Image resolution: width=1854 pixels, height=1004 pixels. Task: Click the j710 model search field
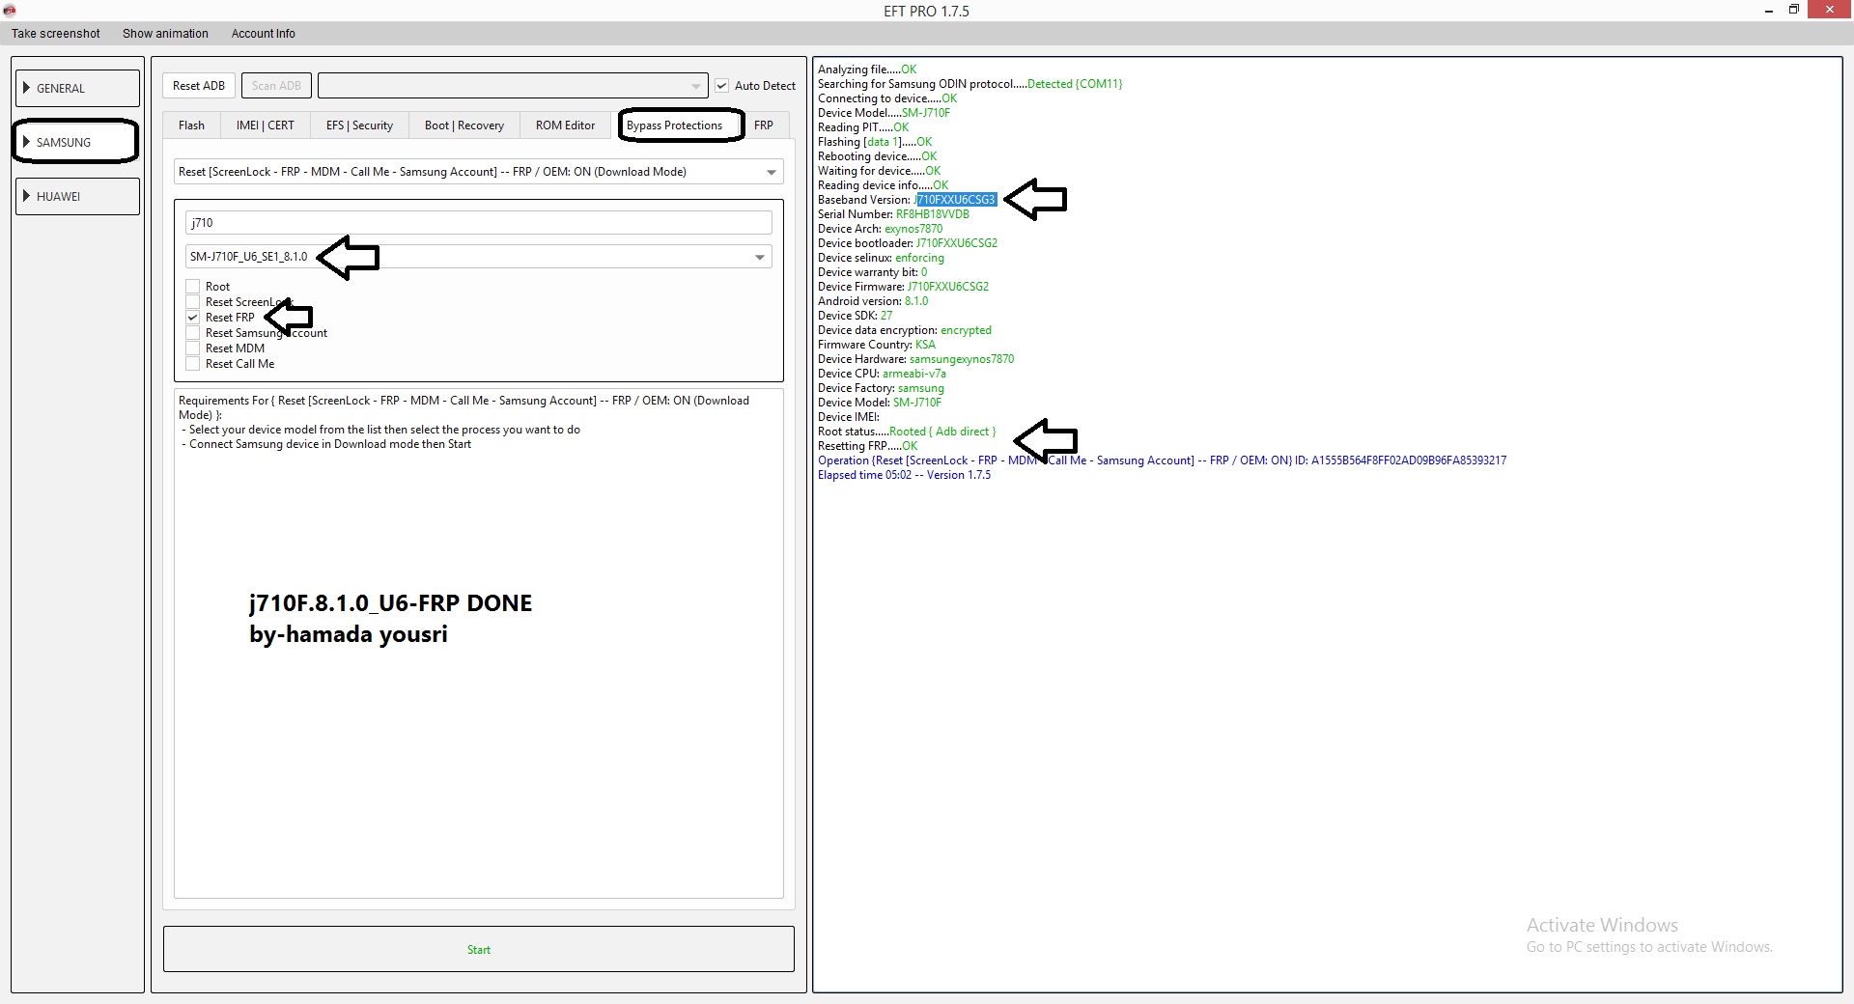pyautogui.click(x=479, y=223)
